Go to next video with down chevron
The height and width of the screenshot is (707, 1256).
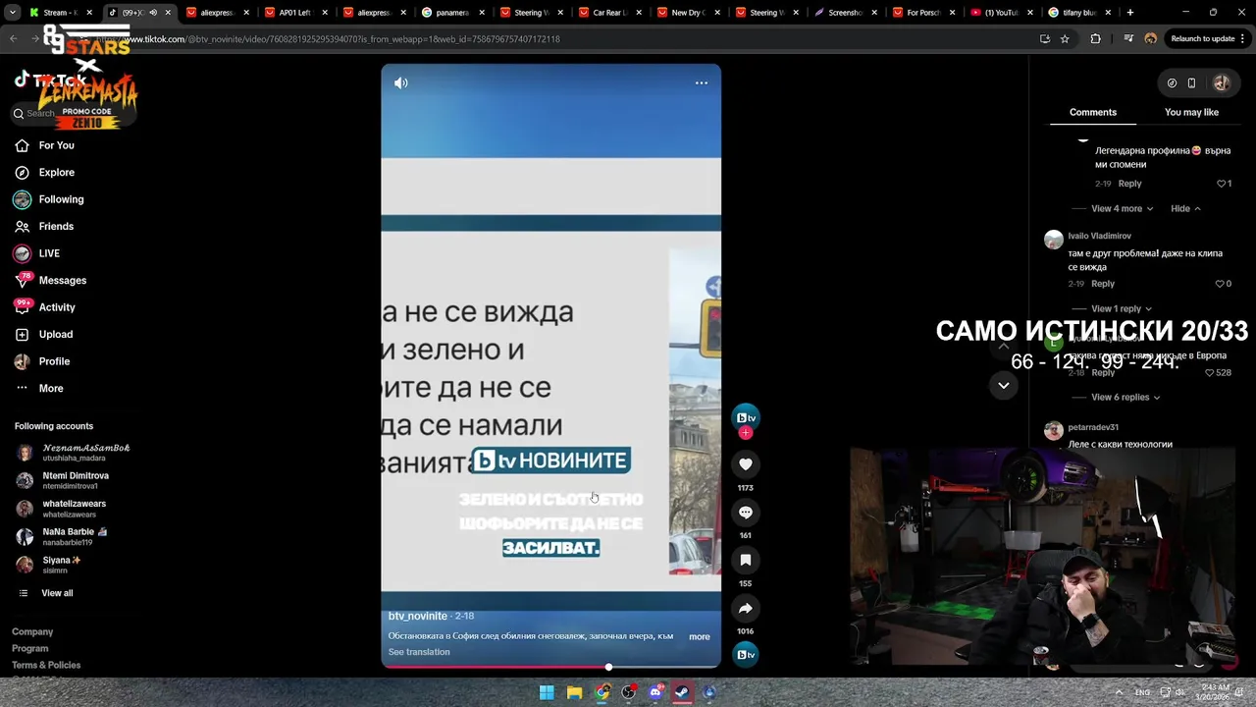coord(1003,385)
